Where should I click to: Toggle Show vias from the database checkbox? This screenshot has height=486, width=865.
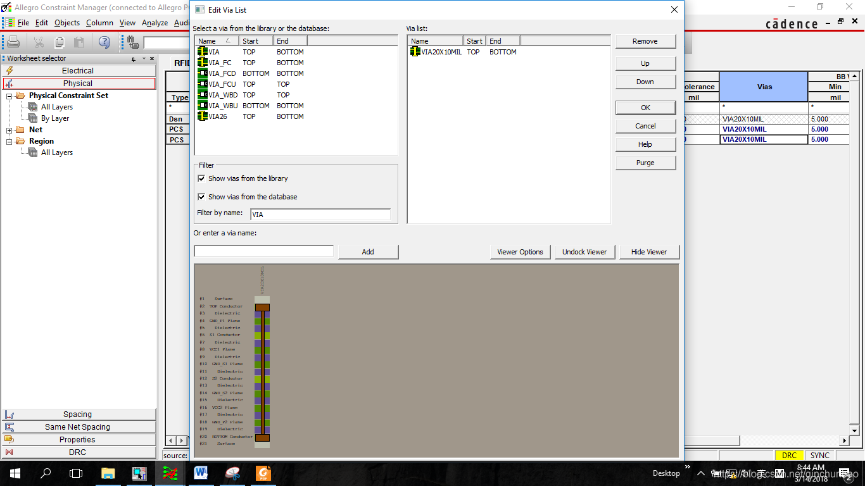click(201, 197)
